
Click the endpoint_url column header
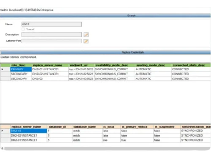[x=81, y=65]
